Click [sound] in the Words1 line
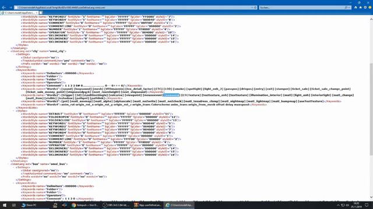This screenshot has height=209, width=373. click(x=68, y=89)
